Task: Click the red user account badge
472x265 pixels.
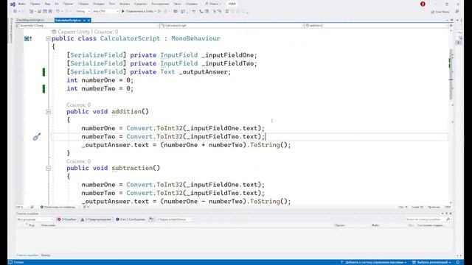Action: [423, 4]
